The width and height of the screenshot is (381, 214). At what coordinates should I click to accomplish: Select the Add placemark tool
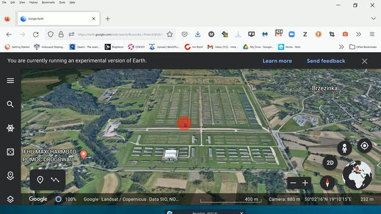coord(40,180)
